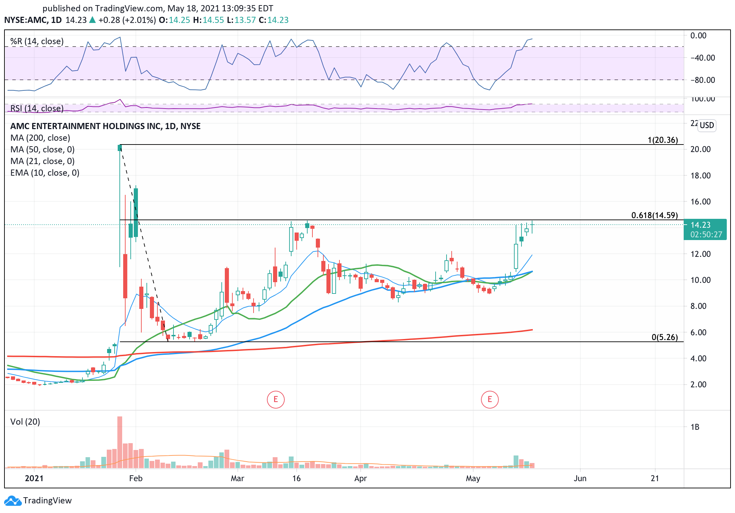Click the 0.618(14.59) Fibonacci level label
Viewport: 735px width, 513px height.
click(x=654, y=215)
